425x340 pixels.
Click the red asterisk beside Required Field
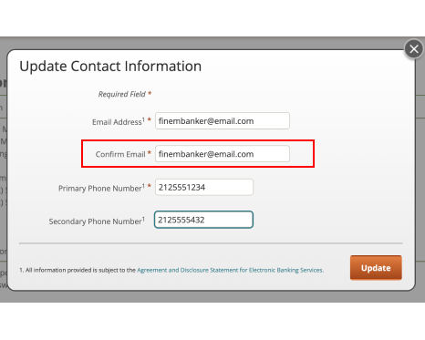coord(150,93)
